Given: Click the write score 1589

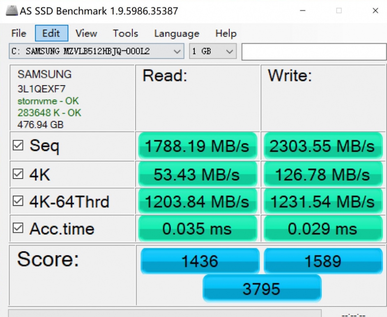Looking at the screenshot, I should [x=323, y=261].
